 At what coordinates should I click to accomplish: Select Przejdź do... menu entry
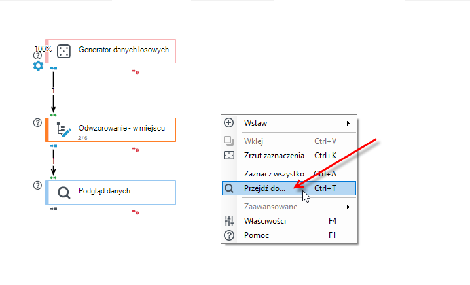click(289, 188)
